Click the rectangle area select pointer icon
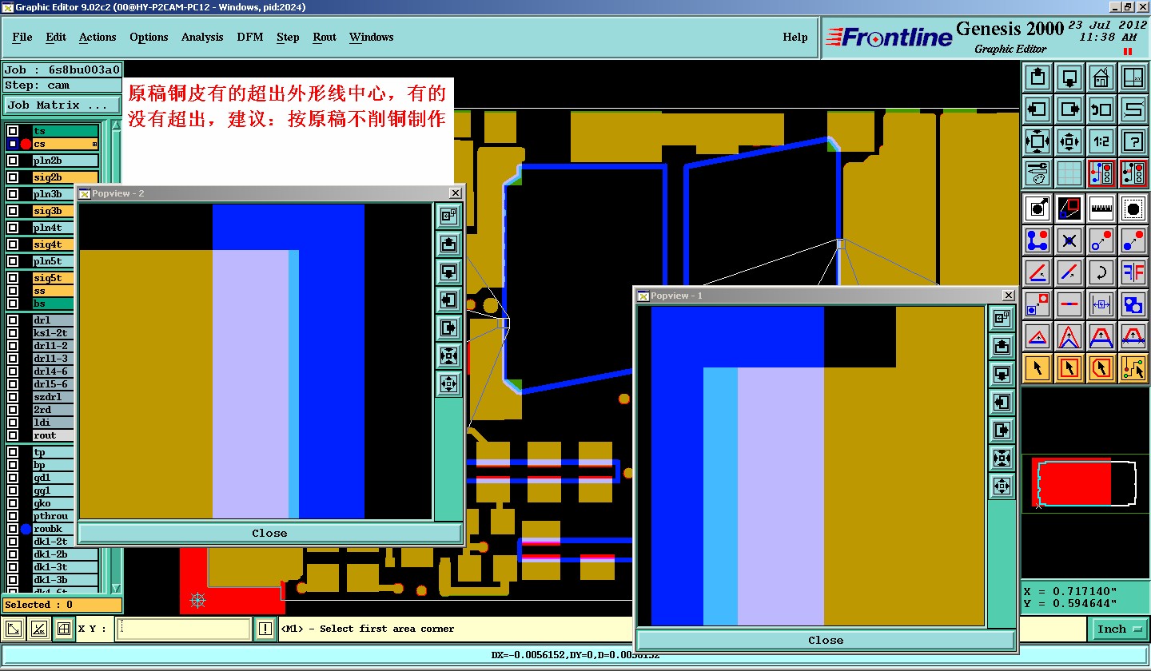This screenshot has width=1151, height=671. [x=1069, y=368]
